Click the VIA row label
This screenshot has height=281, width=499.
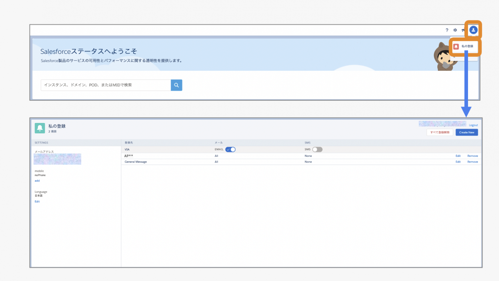pos(127,150)
